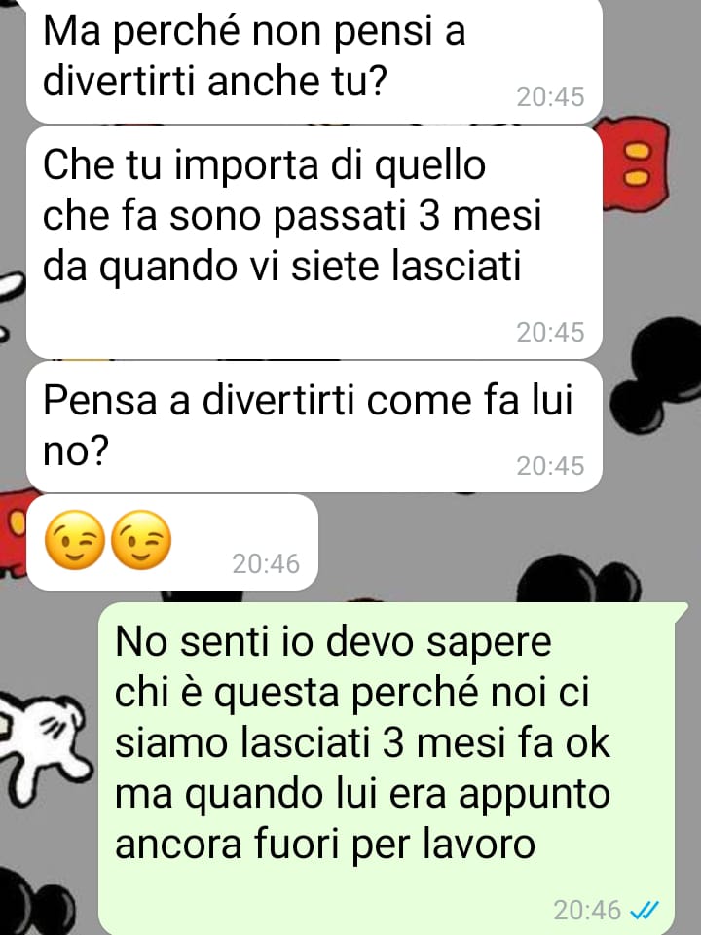Select message 'Pensa a divertirti come fa lui'

[314, 426]
